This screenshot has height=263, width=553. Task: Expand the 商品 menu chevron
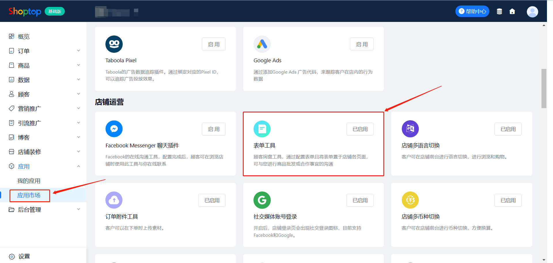click(x=78, y=65)
